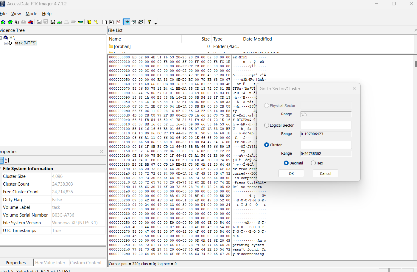Viewport: 417px width, 272px height.
Task: Switch to HEX view glasses icon
Action: pyautogui.click(x=141, y=22)
